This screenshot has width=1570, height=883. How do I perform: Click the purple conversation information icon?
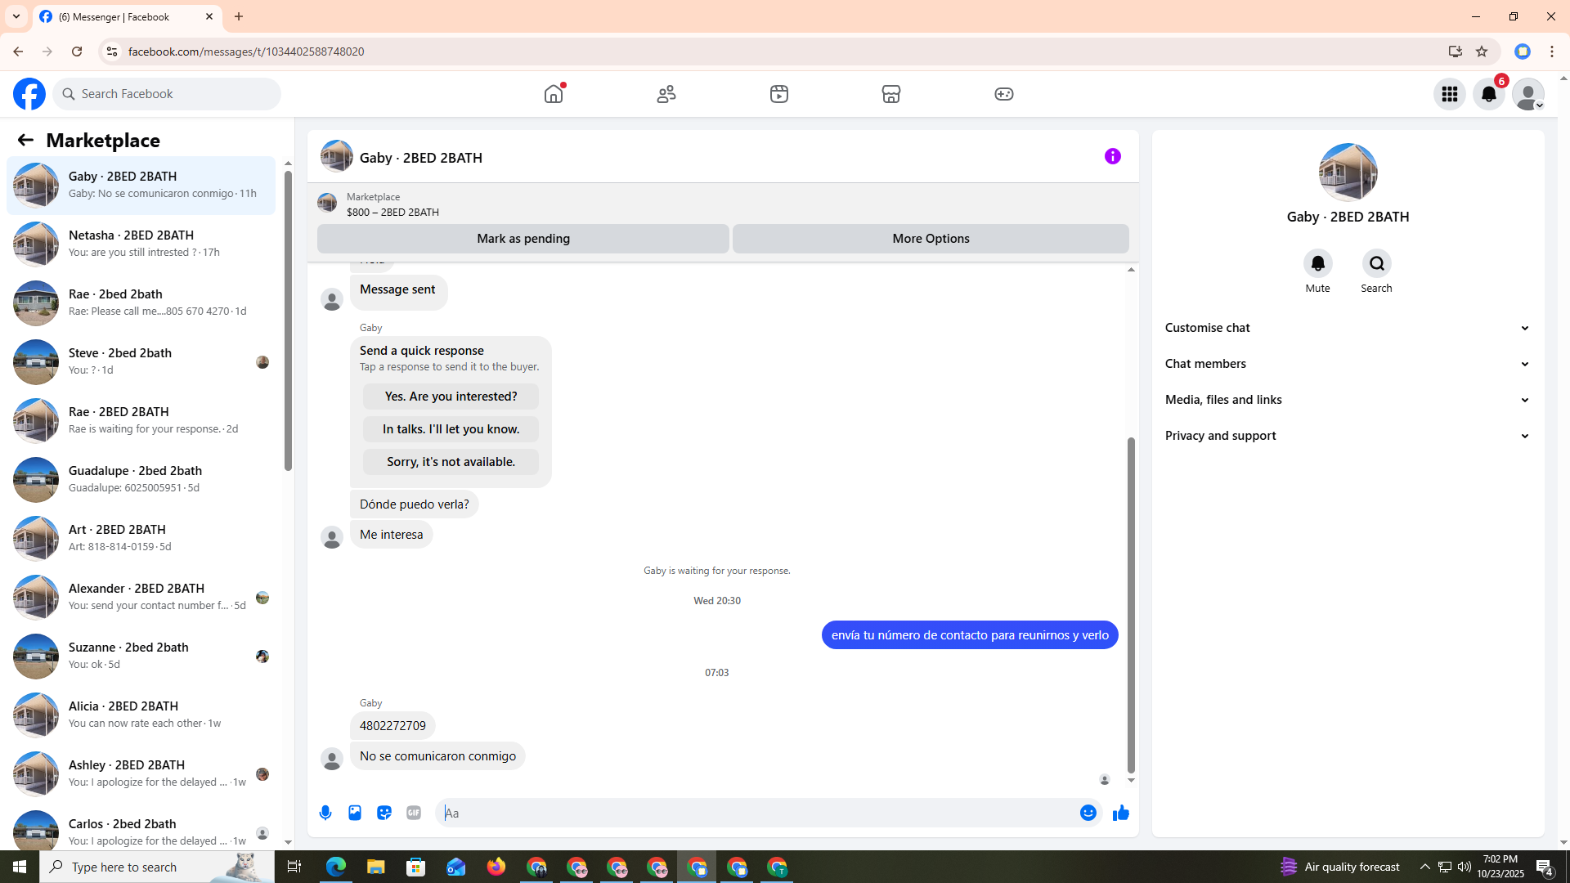point(1112,156)
